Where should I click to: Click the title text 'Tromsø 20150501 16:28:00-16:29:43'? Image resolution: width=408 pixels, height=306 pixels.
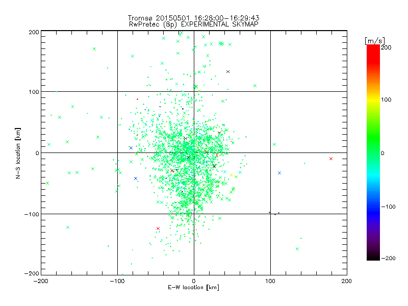(194, 18)
